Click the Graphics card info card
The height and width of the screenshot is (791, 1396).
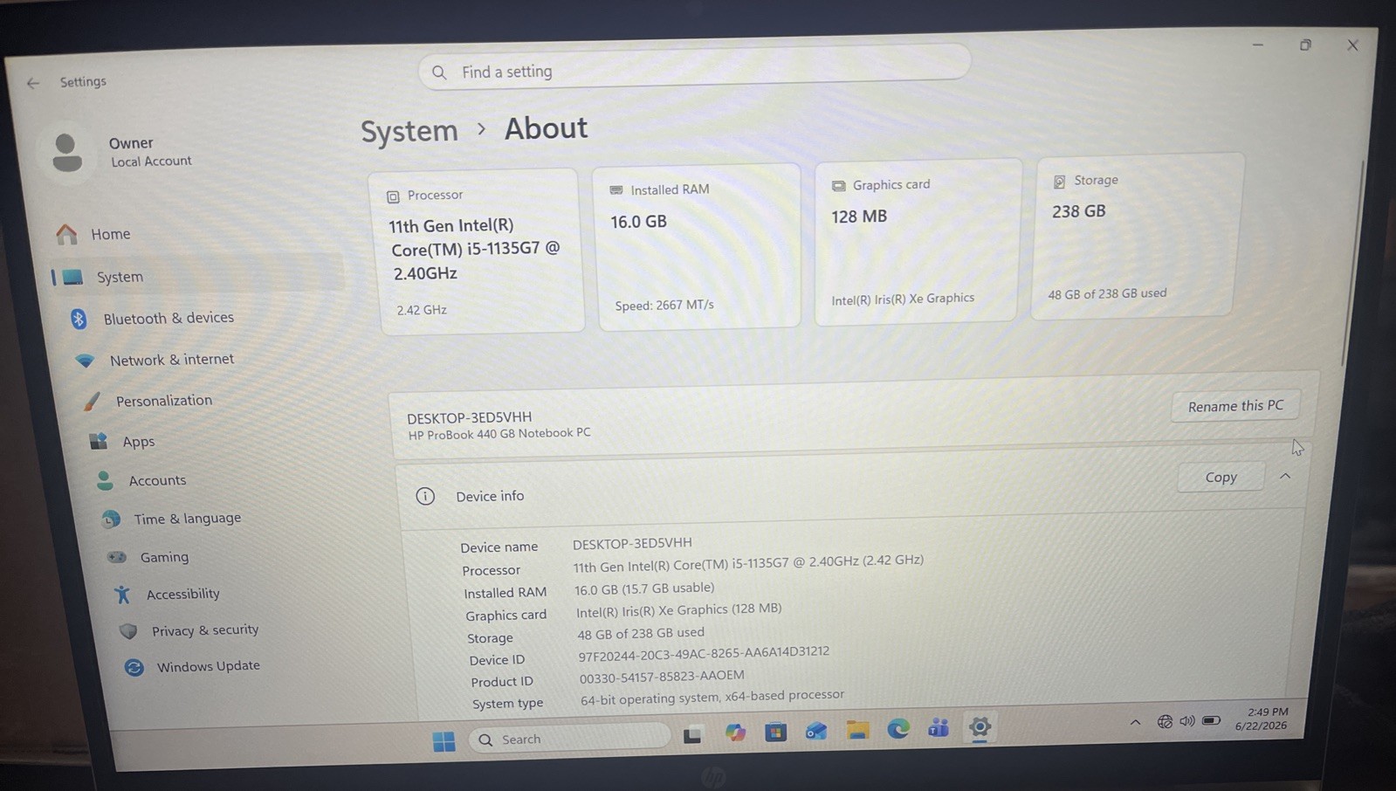coord(917,240)
